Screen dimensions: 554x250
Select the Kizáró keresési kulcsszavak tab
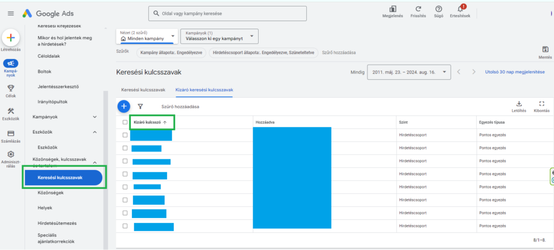click(204, 90)
